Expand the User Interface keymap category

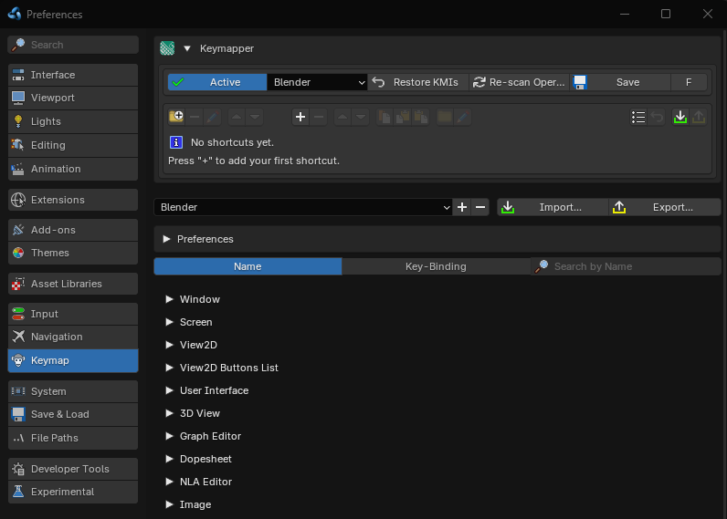tap(169, 390)
